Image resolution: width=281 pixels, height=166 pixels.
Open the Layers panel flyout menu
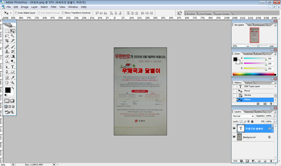point(275,112)
